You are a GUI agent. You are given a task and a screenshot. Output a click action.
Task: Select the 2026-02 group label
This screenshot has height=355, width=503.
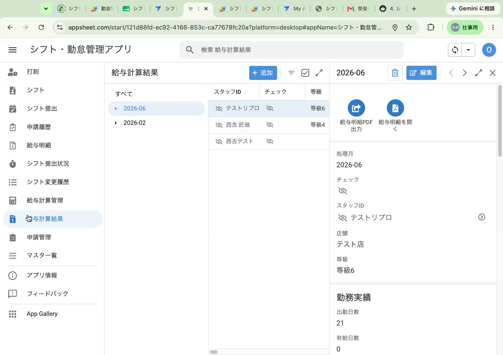click(134, 123)
